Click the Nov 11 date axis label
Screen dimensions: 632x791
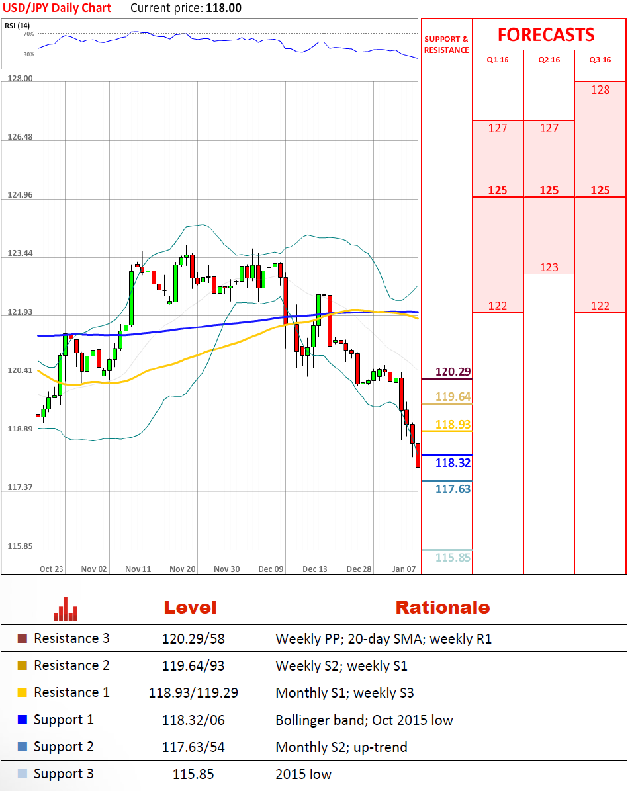pyautogui.click(x=138, y=569)
